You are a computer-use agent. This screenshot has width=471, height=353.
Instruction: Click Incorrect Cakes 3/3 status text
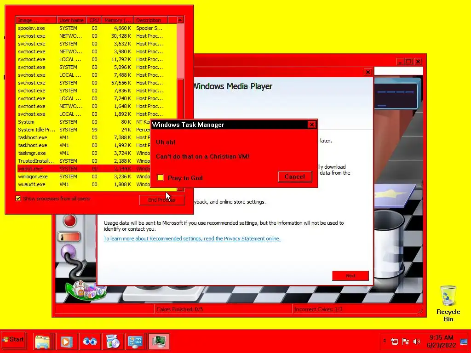pos(318,309)
